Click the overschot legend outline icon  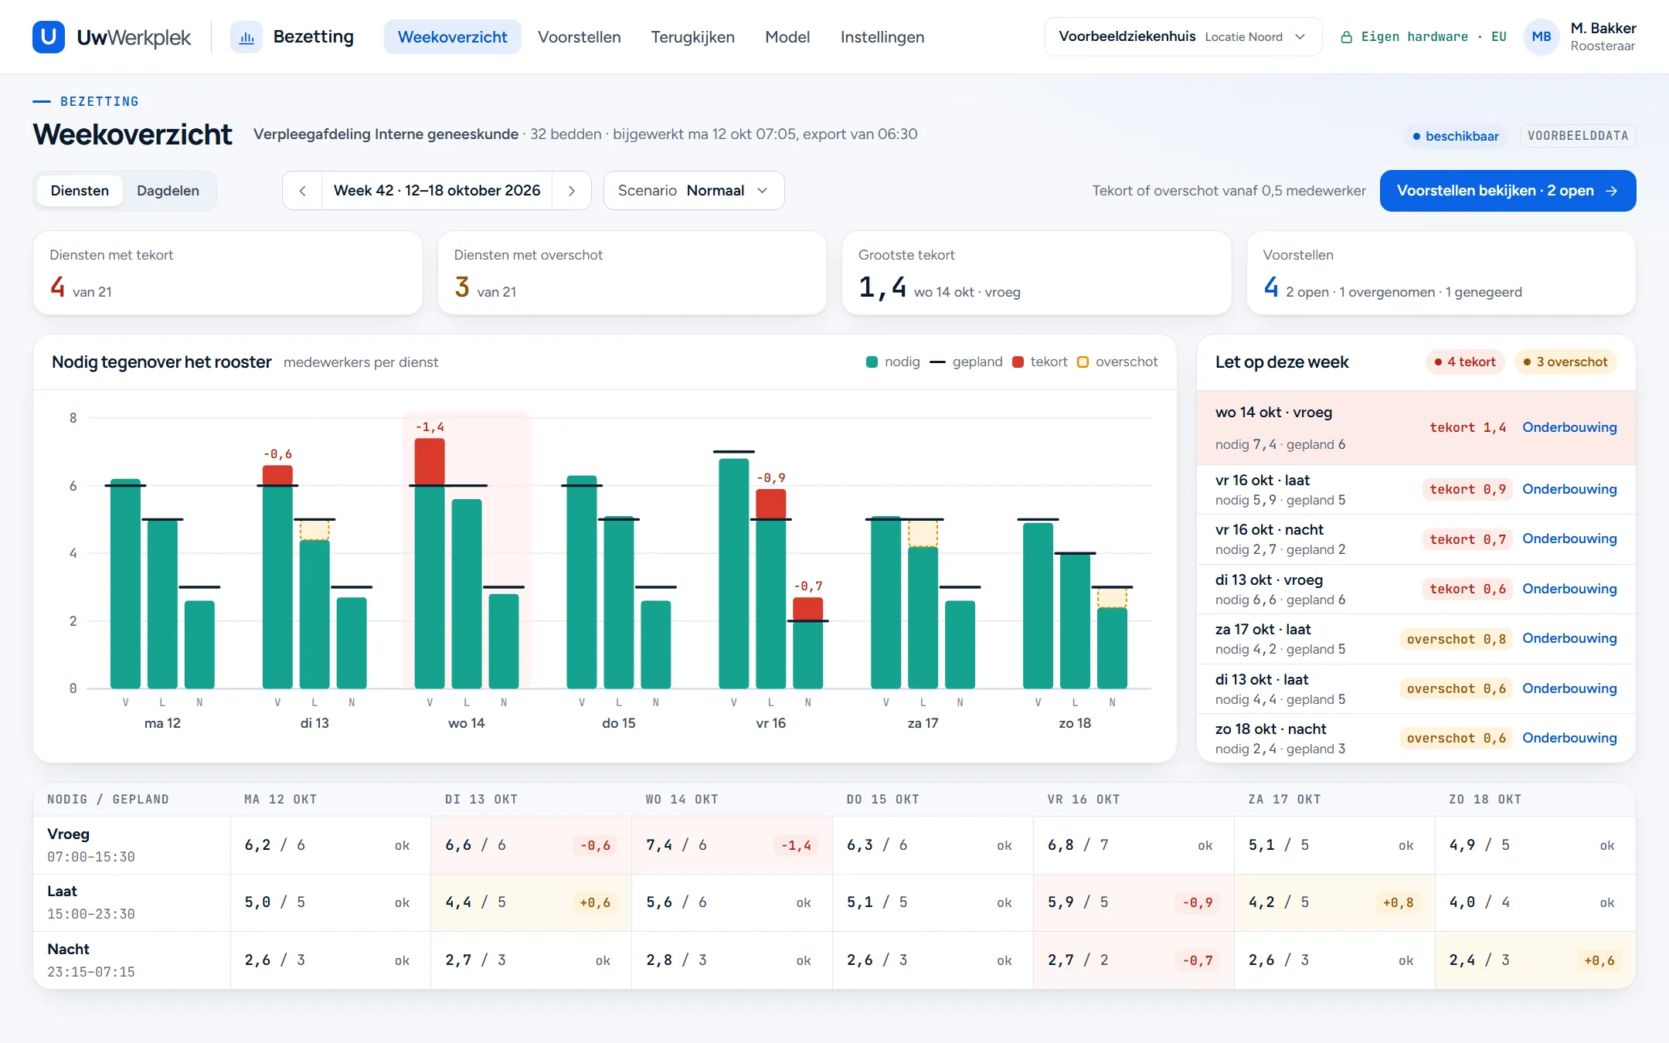pos(1083,362)
